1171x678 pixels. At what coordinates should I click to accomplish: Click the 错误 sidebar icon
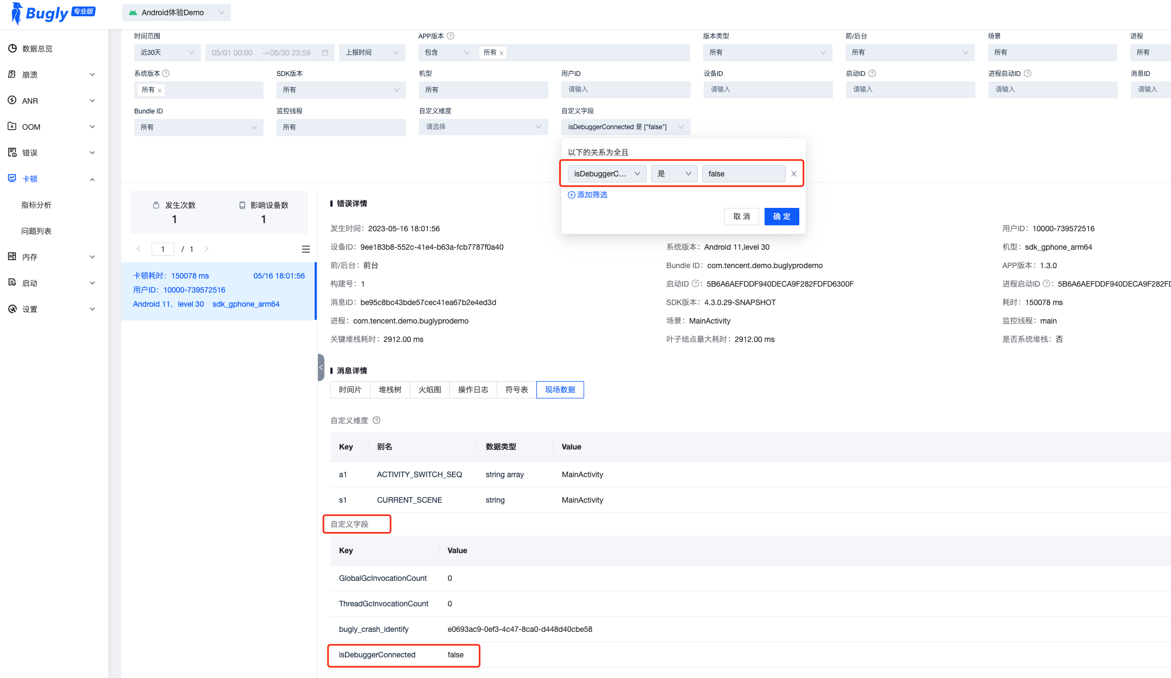(12, 153)
